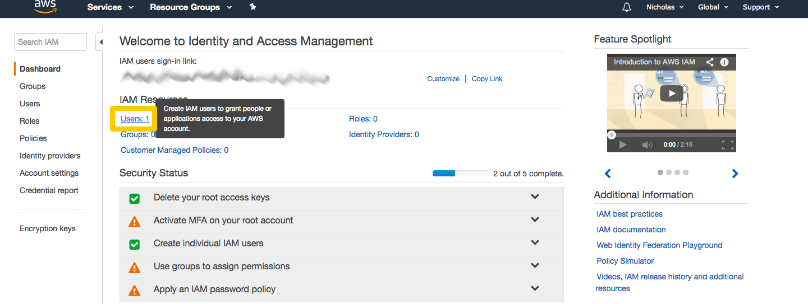Click the Introduction to AWS IAM video title

[x=654, y=62]
